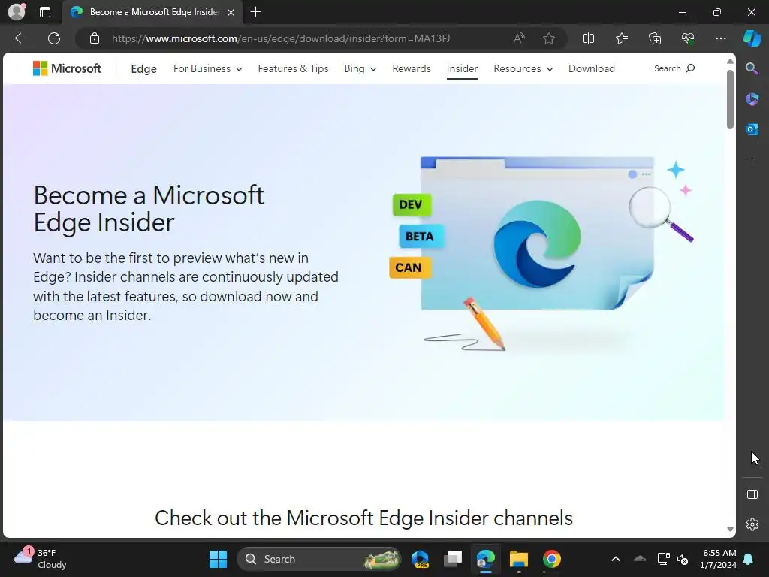Add this page to favorites star
The width and height of the screenshot is (769, 577).
pyautogui.click(x=549, y=38)
